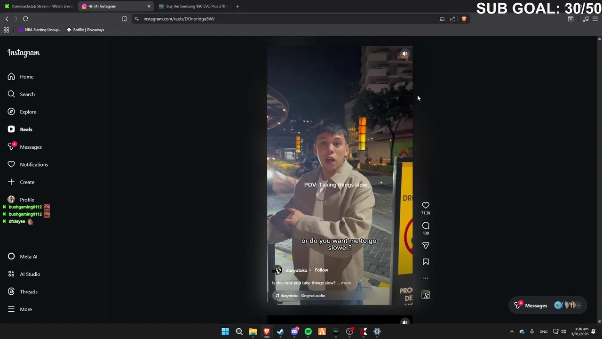This screenshot has width=602, height=339.
Task: Switch to the Itsmebackstab Stream tab
Action: 39,6
